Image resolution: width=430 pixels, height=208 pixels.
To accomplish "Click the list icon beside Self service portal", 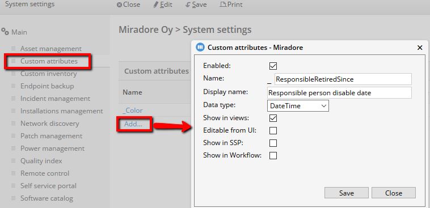I will pyautogui.click(x=13, y=185).
